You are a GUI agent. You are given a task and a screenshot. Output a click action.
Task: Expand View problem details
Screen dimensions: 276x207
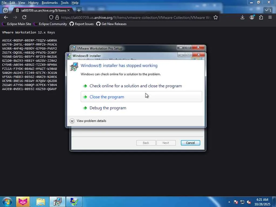(x=88, y=121)
